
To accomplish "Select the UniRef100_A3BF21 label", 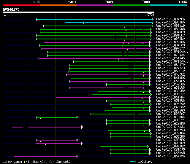I will point(170,120).
